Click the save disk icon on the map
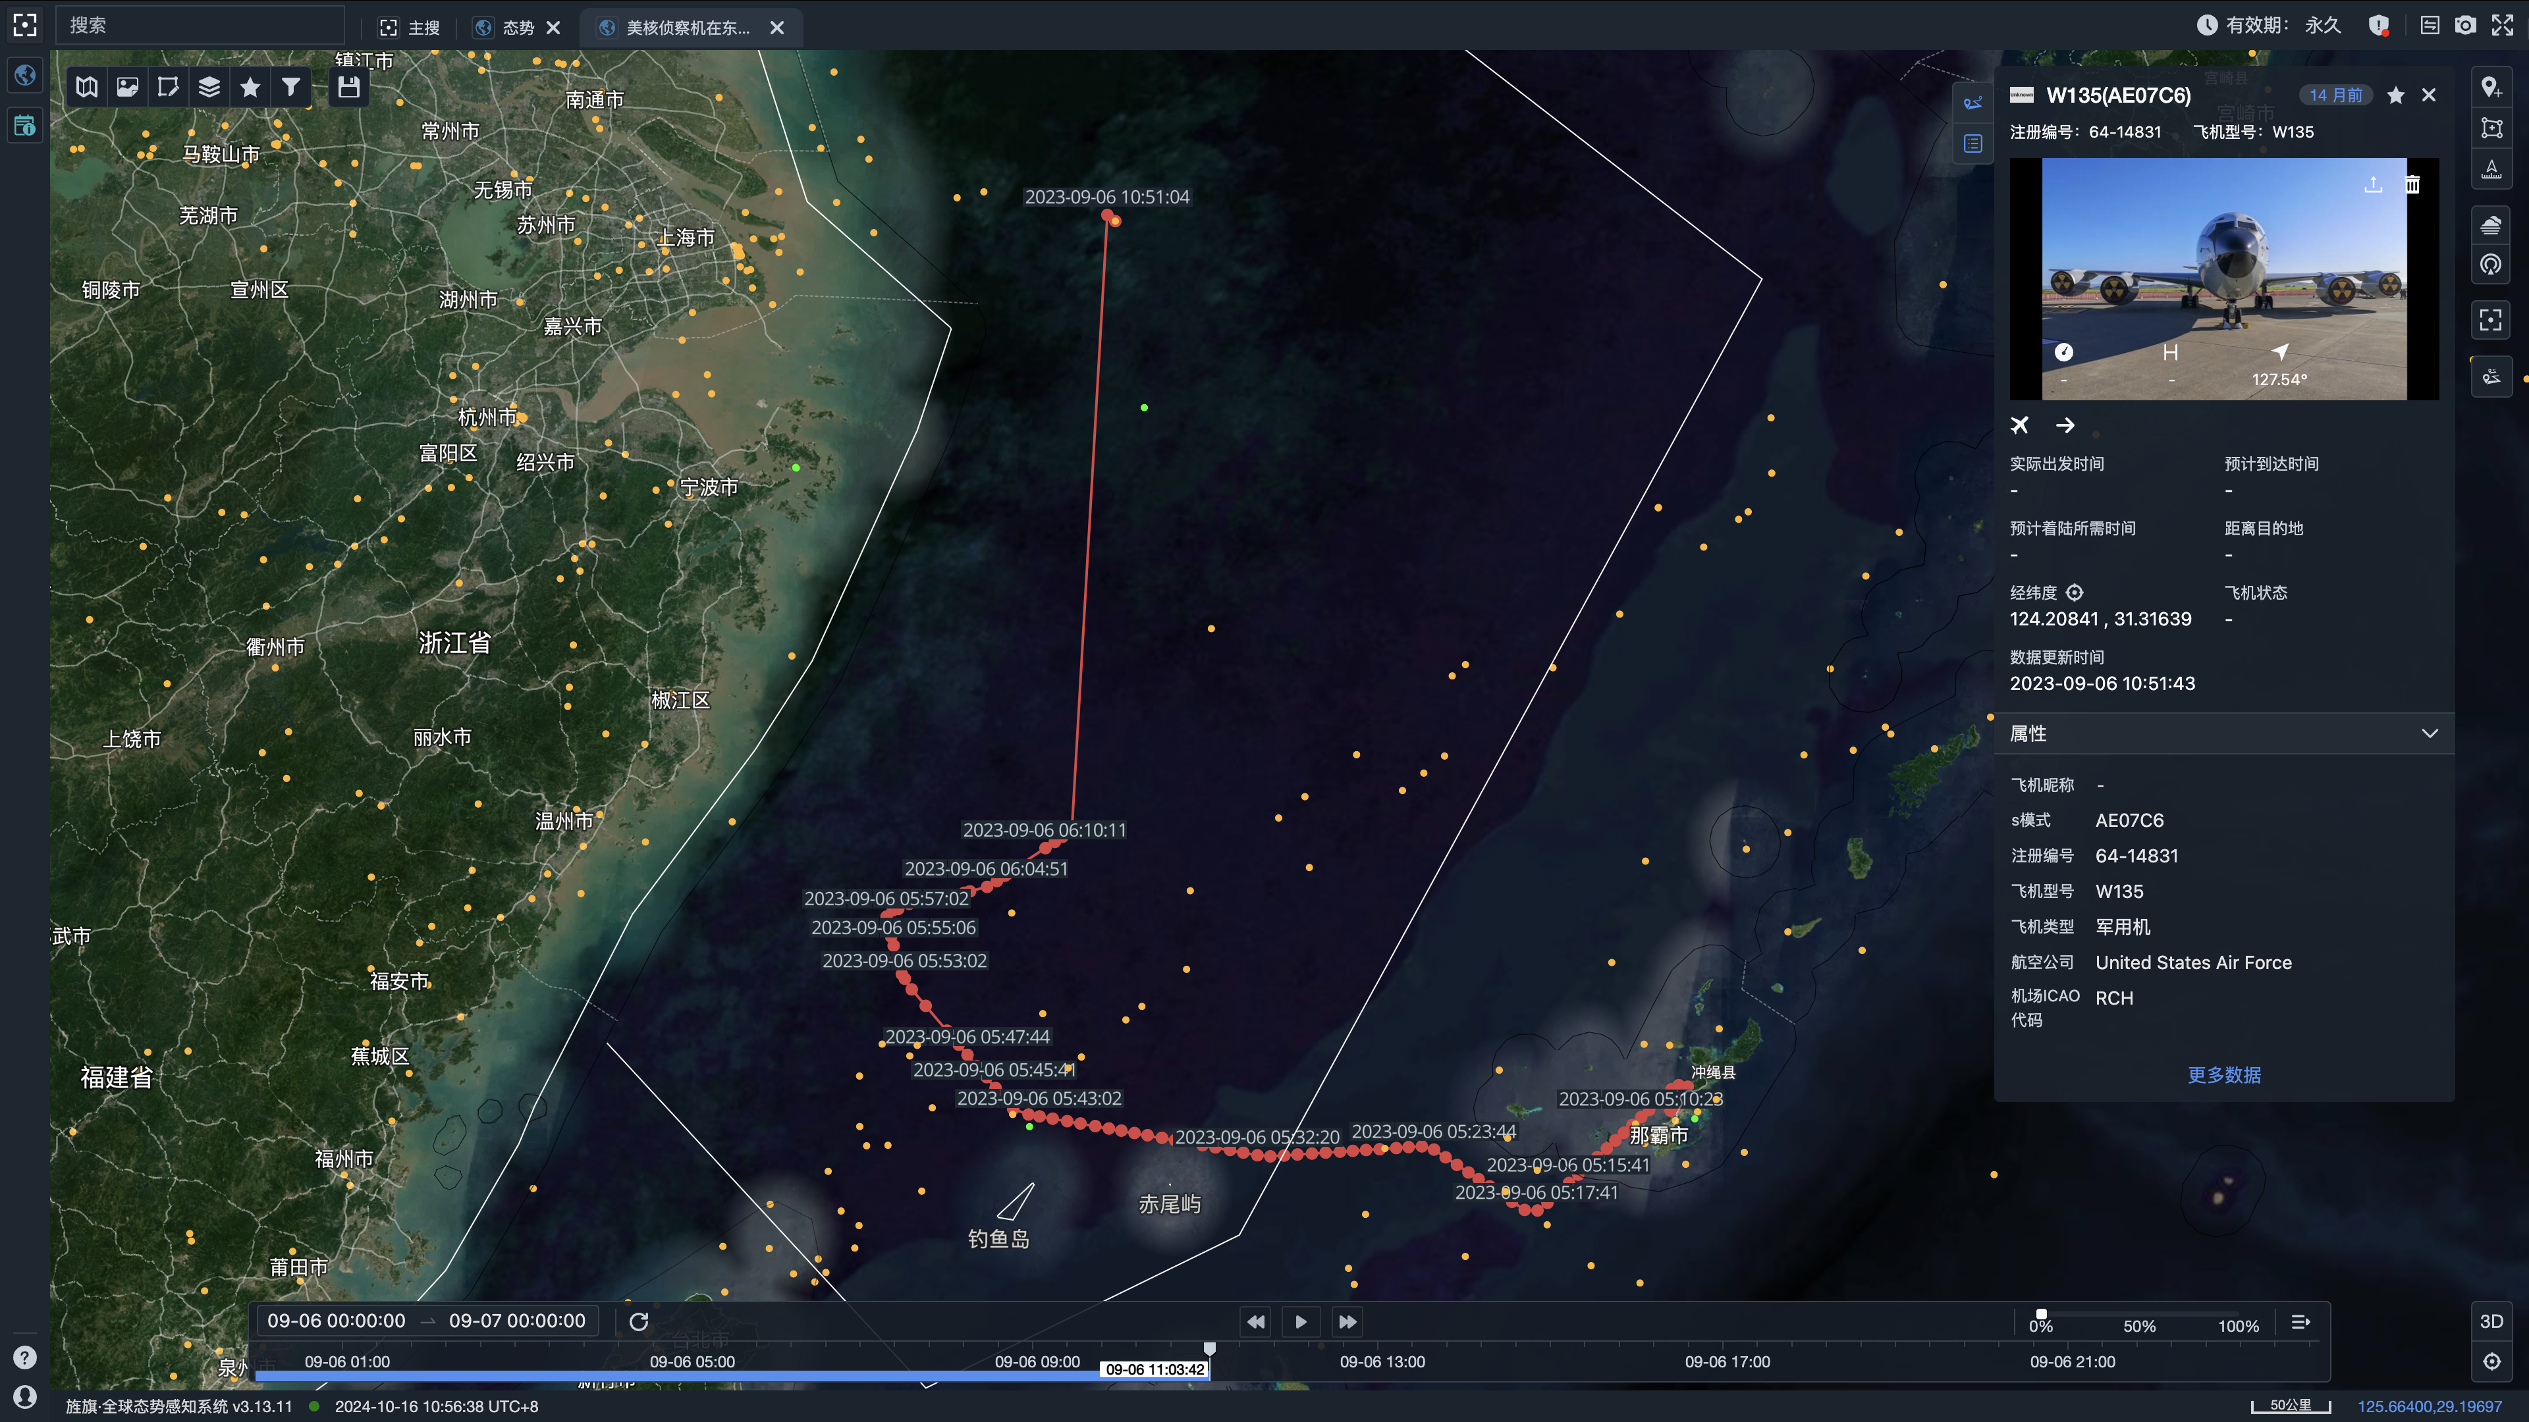The image size is (2529, 1422). point(348,88)
